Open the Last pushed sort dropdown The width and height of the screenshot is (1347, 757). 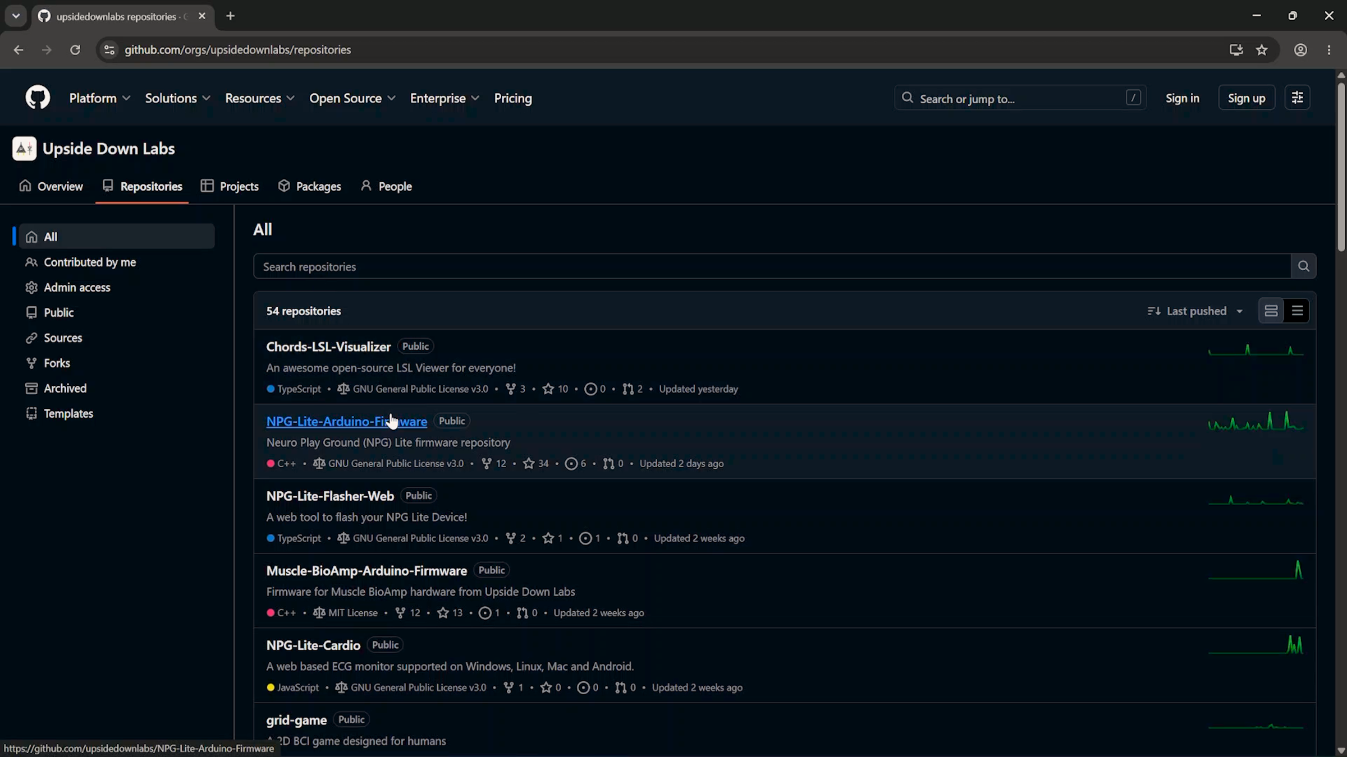tap(1195, 311)
